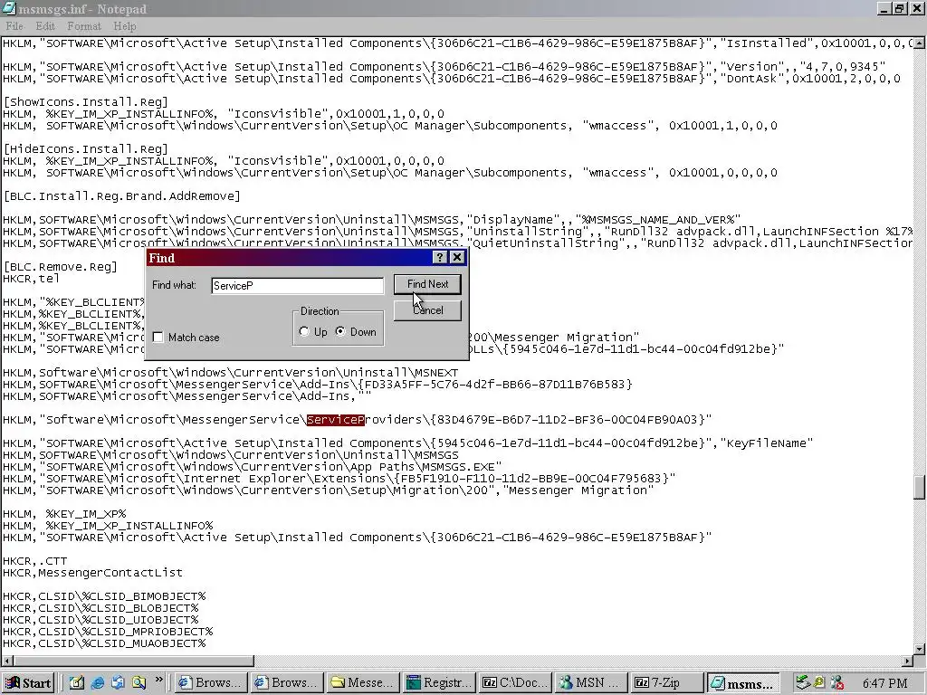
Task: Close the Find dialog with X
Action: click(457, 258)
